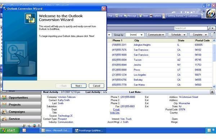
Task: Open Options from the GoldMine toolbar
Action: (x=156, y=16)
